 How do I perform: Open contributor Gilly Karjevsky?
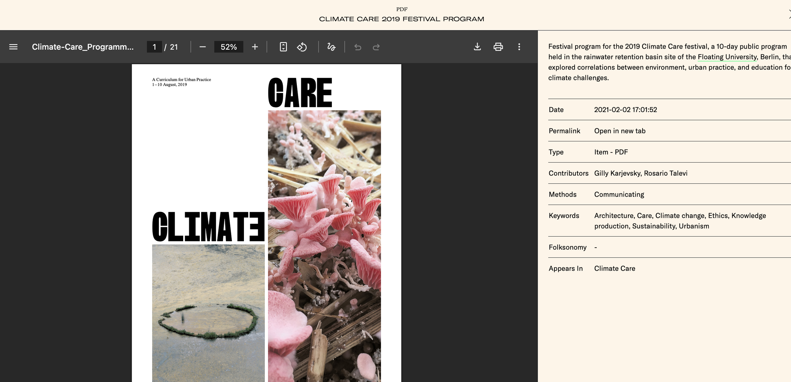[x=617, y=173]
